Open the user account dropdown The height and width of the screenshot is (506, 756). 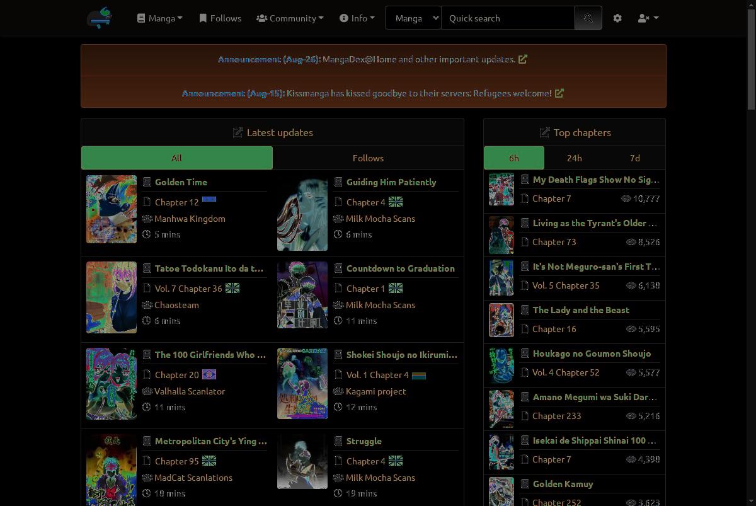(x=648, y=18)
